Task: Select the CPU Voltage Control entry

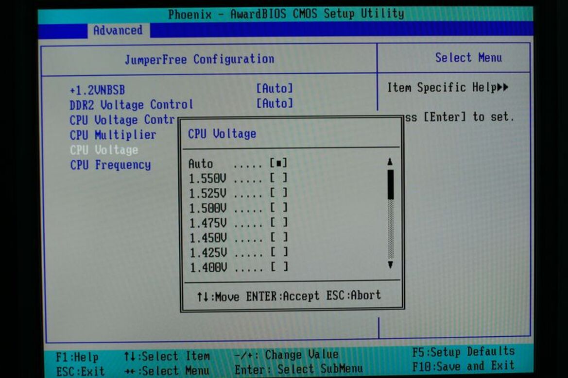Action: pos(122,120)
